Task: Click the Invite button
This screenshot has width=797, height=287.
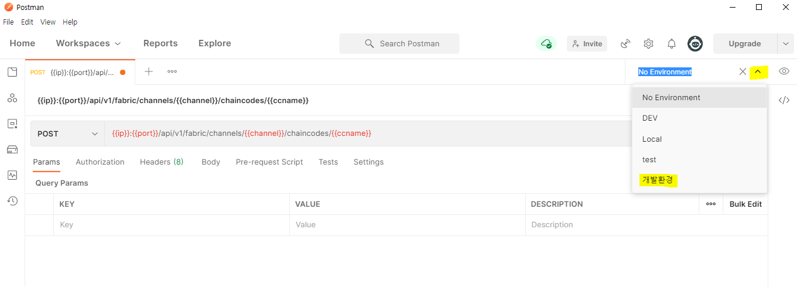Action: 587,43
